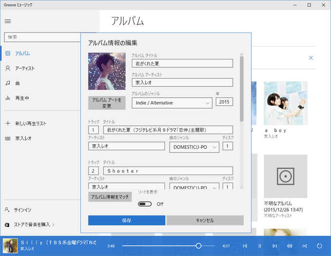Click the Shooter title field

168,171
